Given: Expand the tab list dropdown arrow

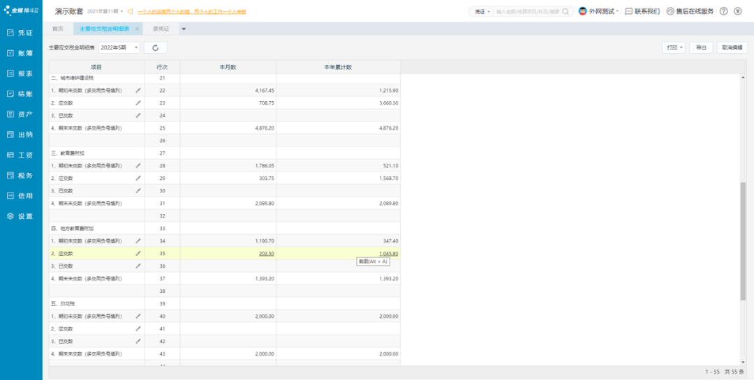Looking at the screenshot, I should [x=184, y=29].
